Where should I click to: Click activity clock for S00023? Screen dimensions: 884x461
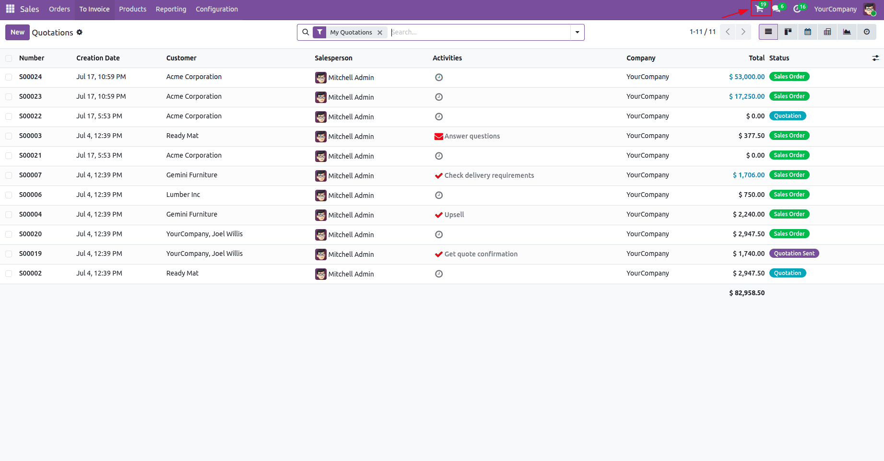pyautogui.click(x=439, y=97)
